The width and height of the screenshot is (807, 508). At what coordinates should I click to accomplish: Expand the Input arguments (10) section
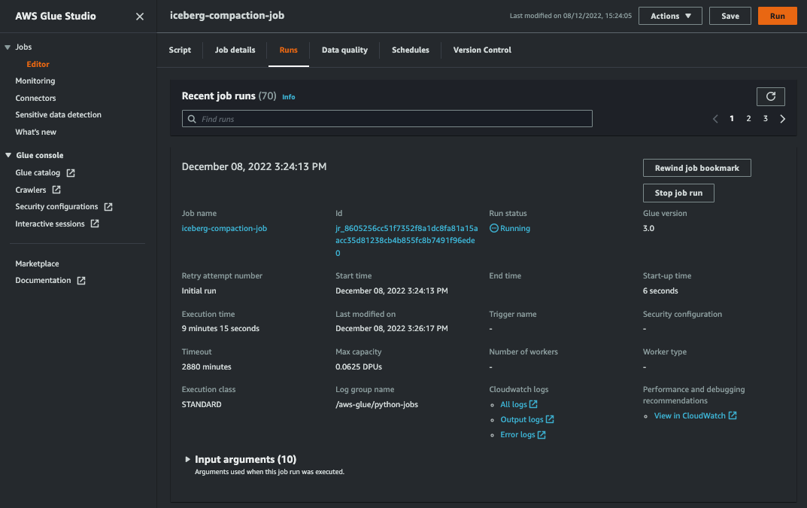tap(187, 459)
